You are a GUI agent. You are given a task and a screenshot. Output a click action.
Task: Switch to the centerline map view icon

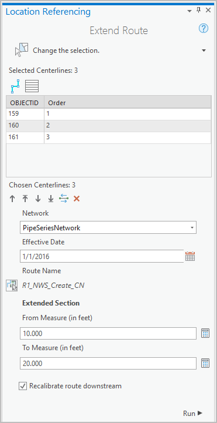click(15, 86)
